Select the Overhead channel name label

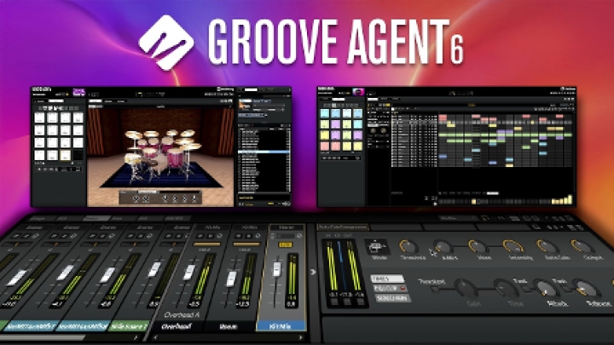point(177,325)
